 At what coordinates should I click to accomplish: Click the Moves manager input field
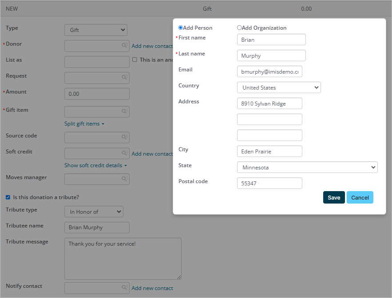97,179
